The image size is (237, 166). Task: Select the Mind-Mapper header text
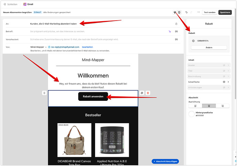[93, 60]
